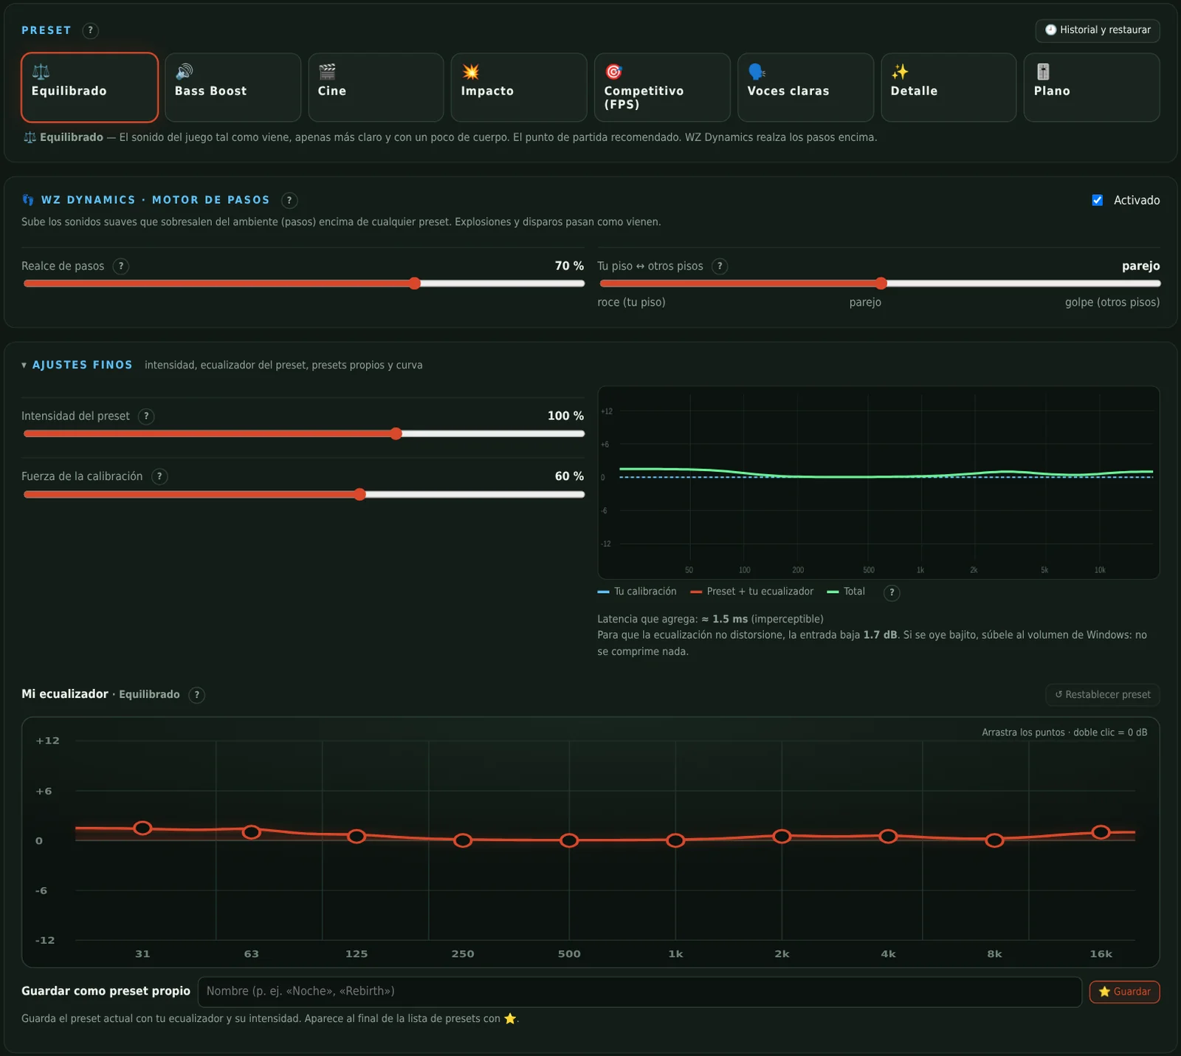The width and height of the screenshot is (1181, 1056).
Task: Click the Tu piso otros pisos slider
Action: tap(880, 284)
